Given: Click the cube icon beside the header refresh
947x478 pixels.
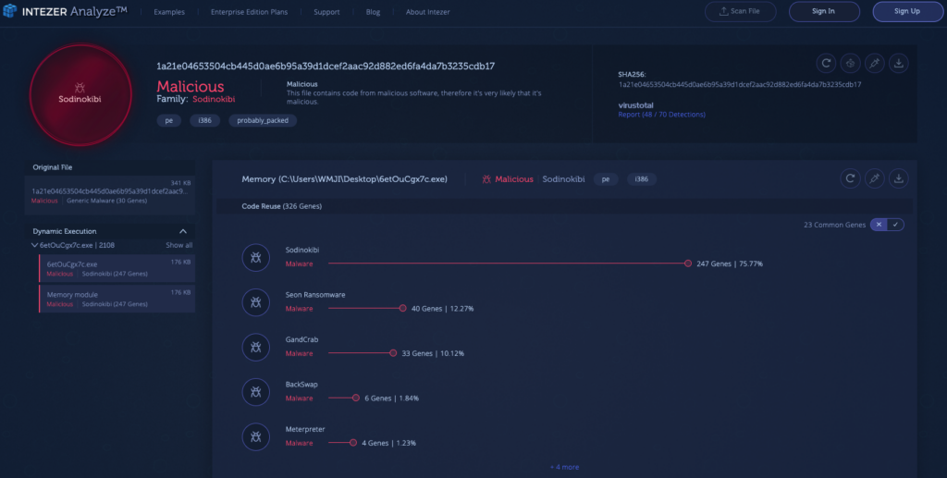Looking at the screenshot, I should pos(851,63).
